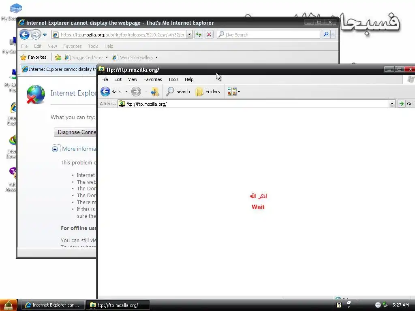The height and width of the screenshot is (311, 415).
Task: Click the Internet Explorer title bar icon
Action: click(x=22, y=23)
